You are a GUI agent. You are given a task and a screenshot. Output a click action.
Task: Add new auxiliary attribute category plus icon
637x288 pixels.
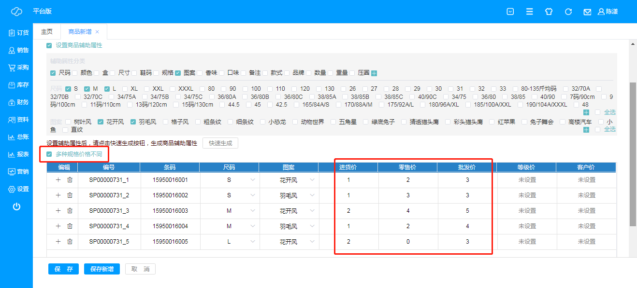tap(374, 73)
